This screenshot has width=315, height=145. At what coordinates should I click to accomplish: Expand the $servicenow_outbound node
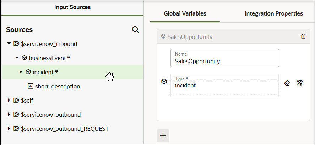tap(9, 115)
